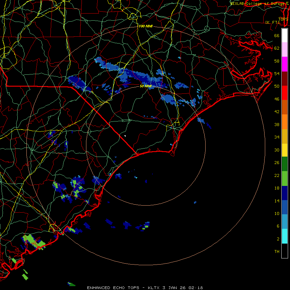Screen dimensions: 290x290
Task: Click the orange swatch between 38 and 42
Action: [285, 122]
